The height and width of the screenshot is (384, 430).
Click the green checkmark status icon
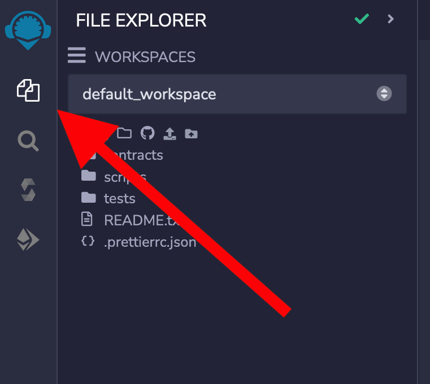tap(362, 19)
